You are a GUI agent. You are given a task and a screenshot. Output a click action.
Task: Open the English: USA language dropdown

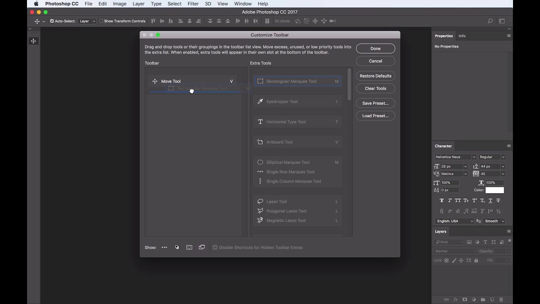pos(454,221)
